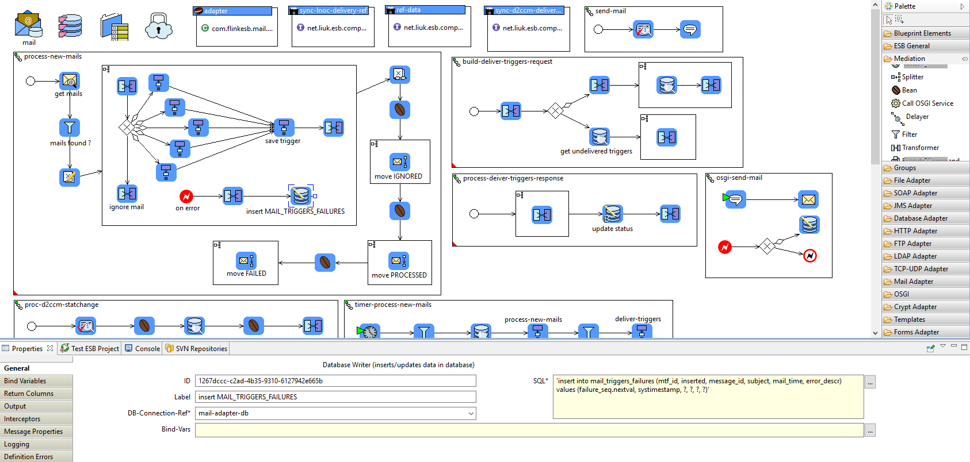Collapse the Mediation palette group

[x=909, y=59]
